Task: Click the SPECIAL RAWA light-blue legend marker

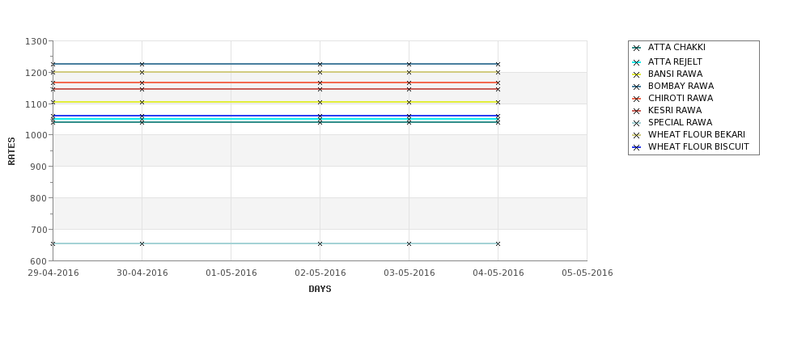Action: pyautogui.click(x=637, y=123)
